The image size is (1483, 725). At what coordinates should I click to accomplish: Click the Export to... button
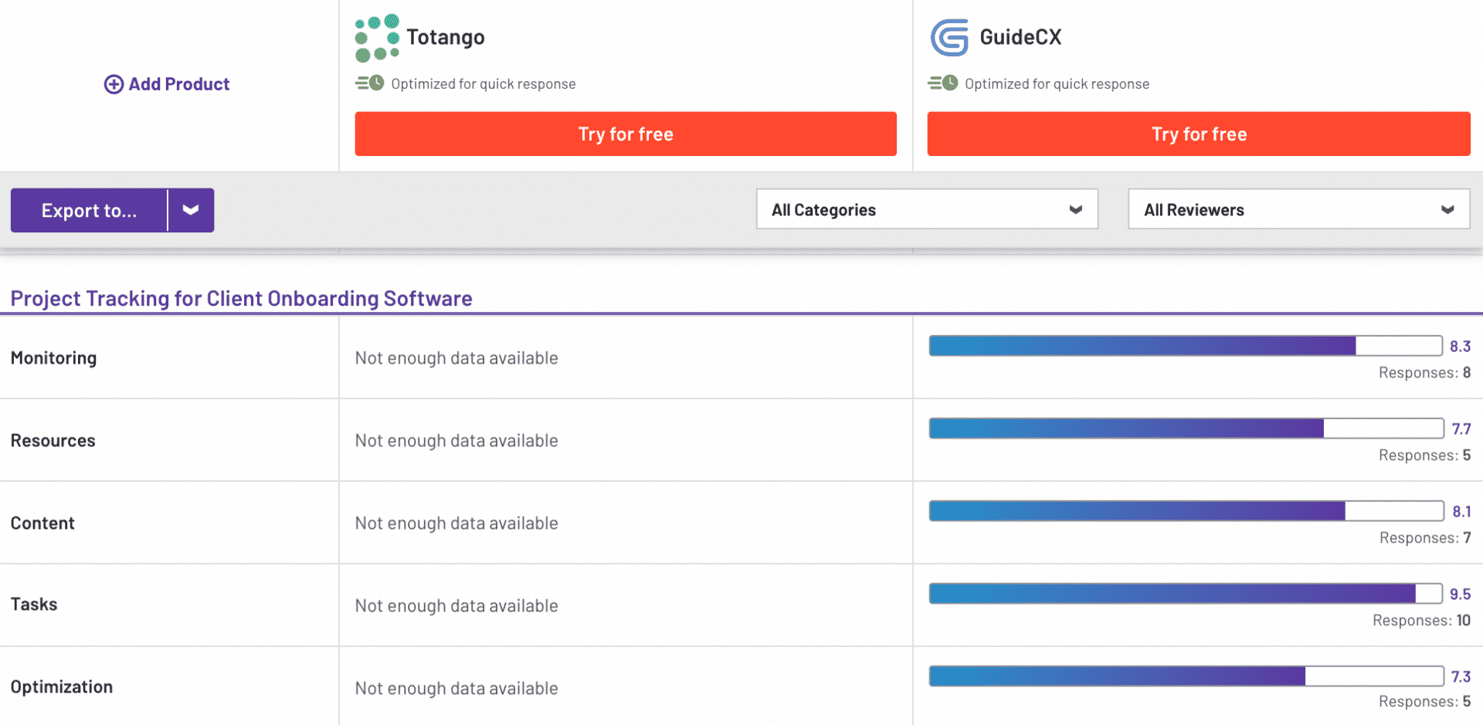click(x=89, y=210)
